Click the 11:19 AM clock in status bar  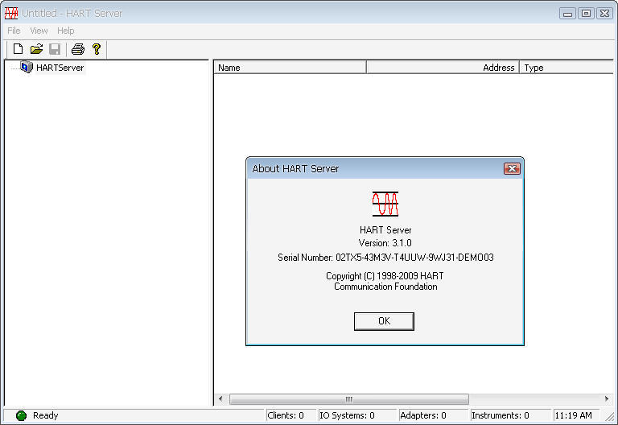pos(575,415)
